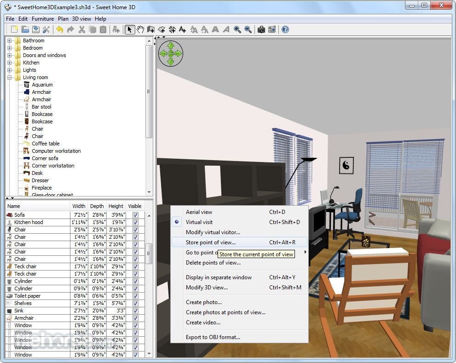Toggle bold text style icon
This screenshot has height=363, width=456.
point(215,29)
